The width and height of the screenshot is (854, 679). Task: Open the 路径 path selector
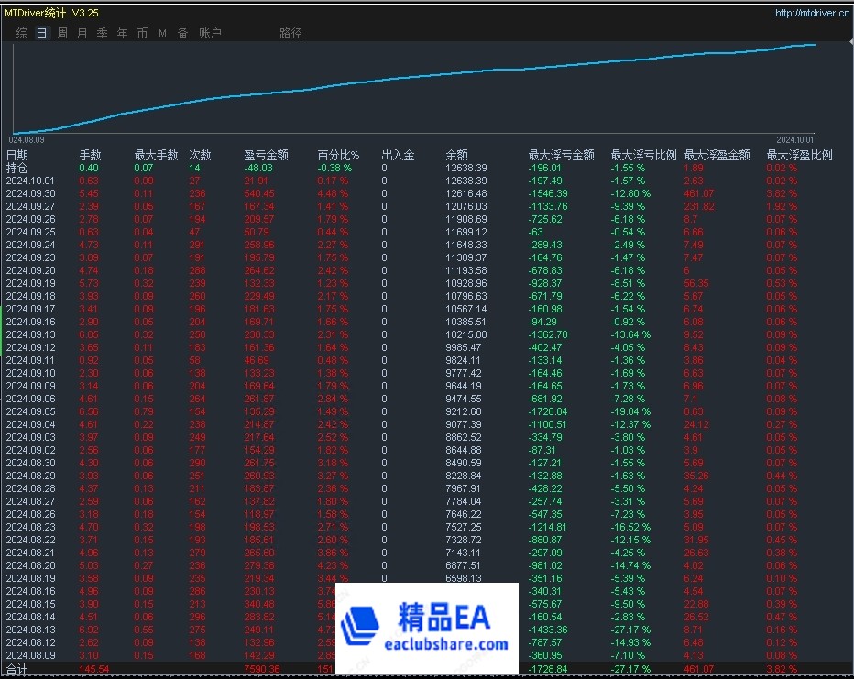pyautogui.click(x=289, y=31)
